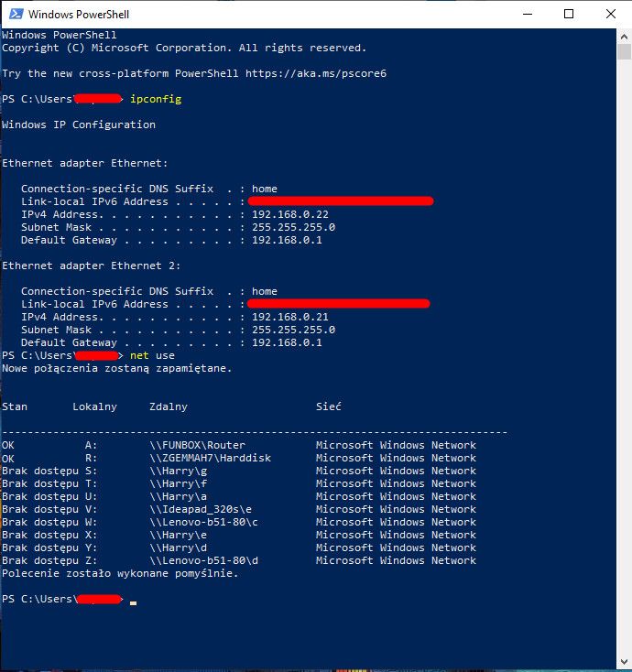The height and width of the screenshot is (672, 632).
Task: Click IPv4 address 192.168.0.21
Action: click(289, 317)
